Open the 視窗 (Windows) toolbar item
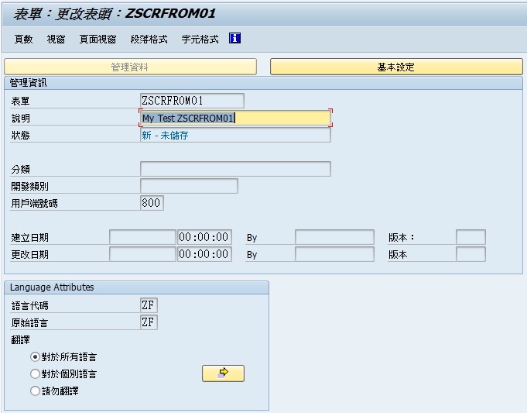The height and width of the screenshot is (413, 527). [x=56, y=40]
